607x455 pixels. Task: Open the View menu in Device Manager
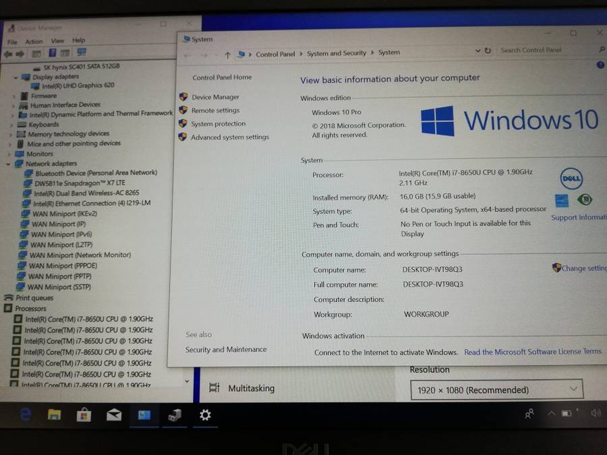coord(57,40)
